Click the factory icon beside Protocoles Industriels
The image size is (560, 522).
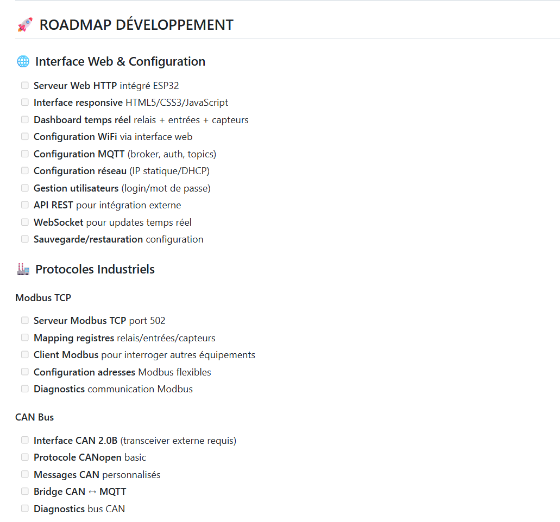(23, 269)
